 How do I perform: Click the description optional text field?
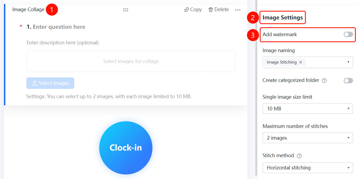63,43
